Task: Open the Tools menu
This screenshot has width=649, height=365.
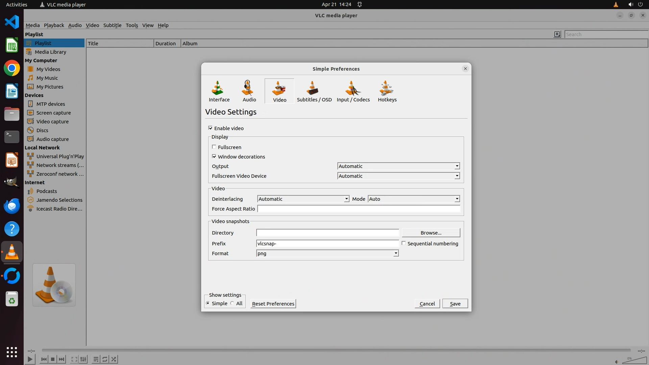Action: point(131,25)
